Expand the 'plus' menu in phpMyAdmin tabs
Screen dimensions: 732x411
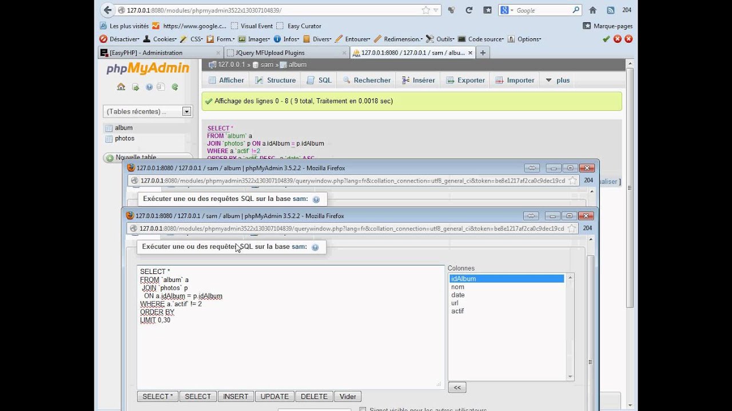(558, 80)
